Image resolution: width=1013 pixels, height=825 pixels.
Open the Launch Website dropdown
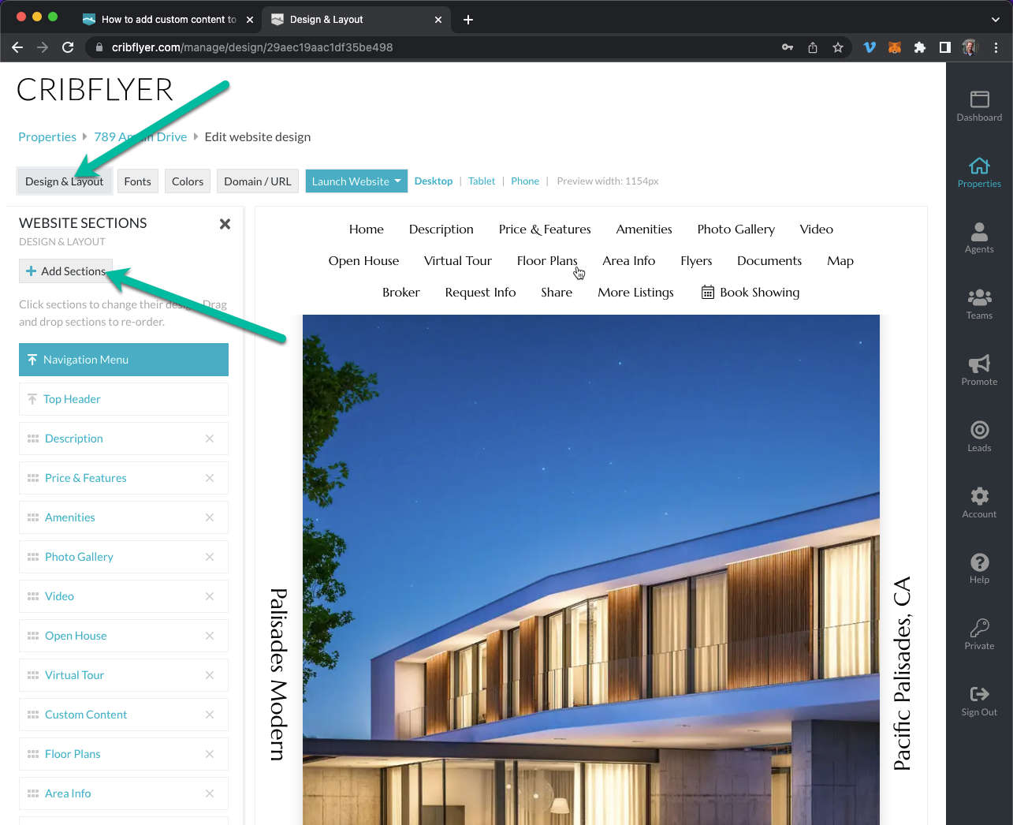356,181
